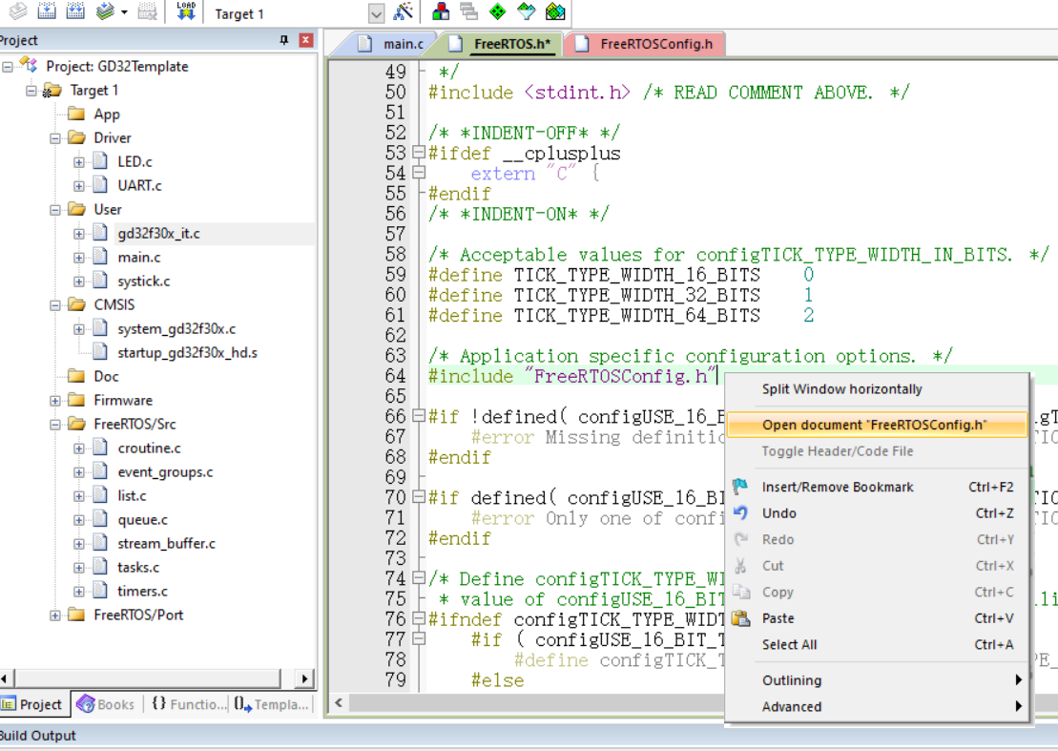This screenshot has width=1058, height=751.
Task: Open the Target 1 selection dropdown
Action: [x=376, y=13]
